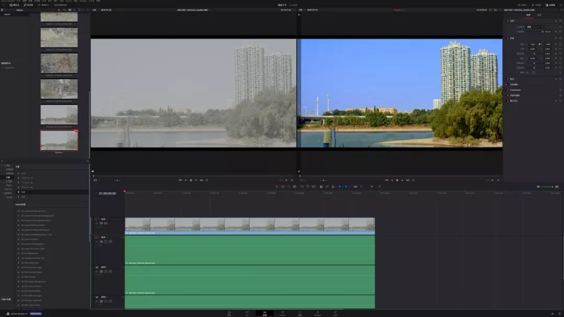Click the Insert Clip toolbar icon
564x317 pixels.
pos(302,187)
